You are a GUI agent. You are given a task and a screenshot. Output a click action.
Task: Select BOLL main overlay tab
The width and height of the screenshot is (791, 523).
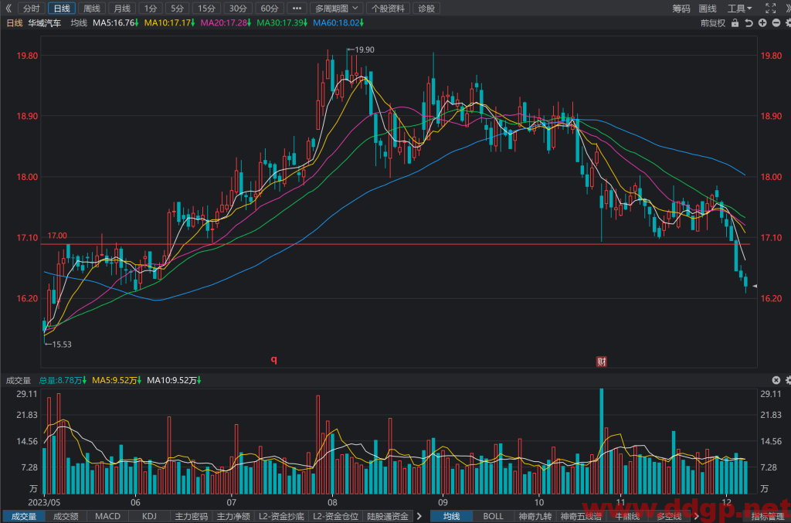pos(493,516)
